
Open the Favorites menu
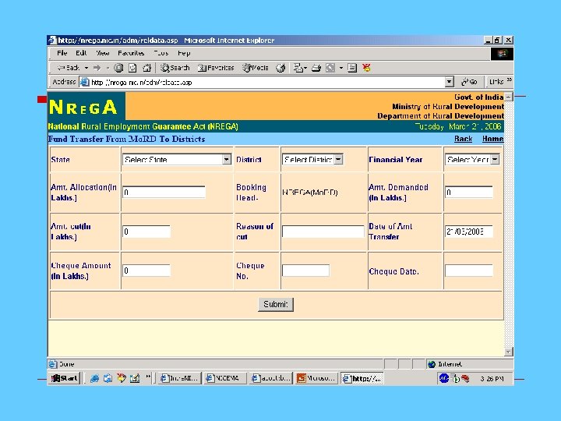coord(131,53)
